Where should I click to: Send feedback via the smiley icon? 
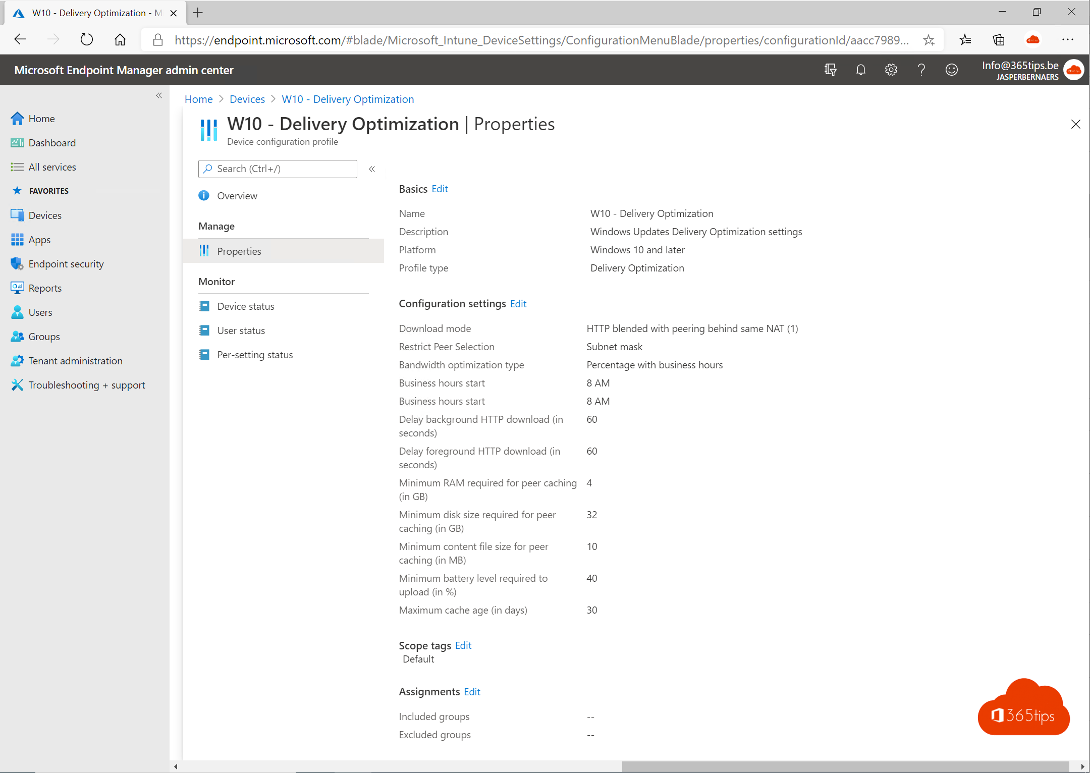tap(952, 70)
